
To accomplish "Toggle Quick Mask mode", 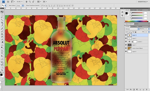I will pyautogui.click(x=2, y=79).
